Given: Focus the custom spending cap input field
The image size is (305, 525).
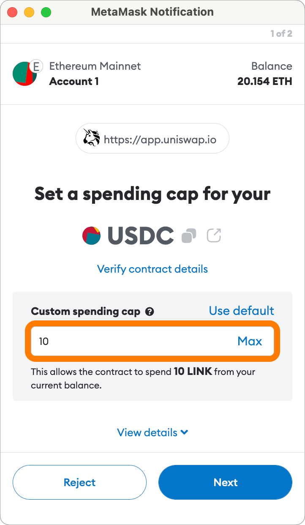Looking at the screenshot, I should pyautogui.click(x=152, y=341).
